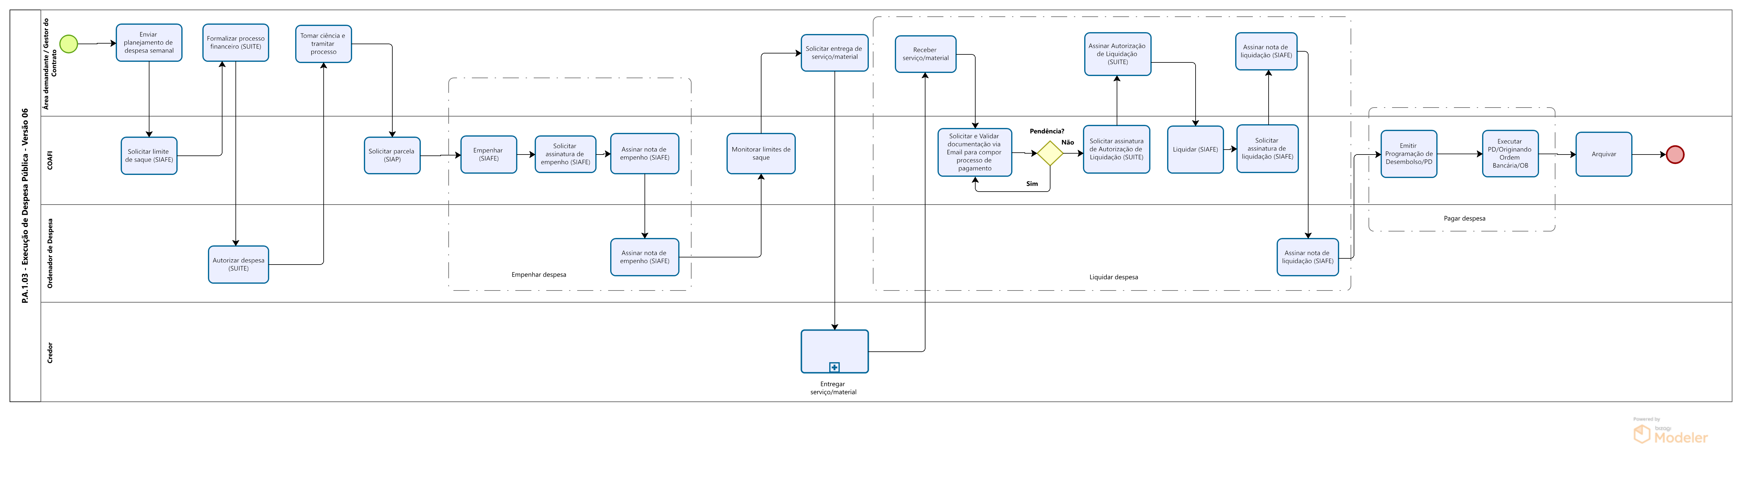Select the COAFI lane header
The height and width of the screenshot is (492, 1742).
50,160
